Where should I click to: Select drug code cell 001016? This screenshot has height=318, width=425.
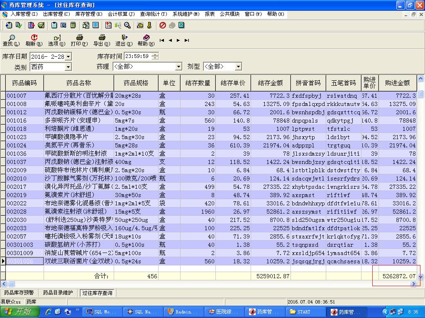point(24,120)
